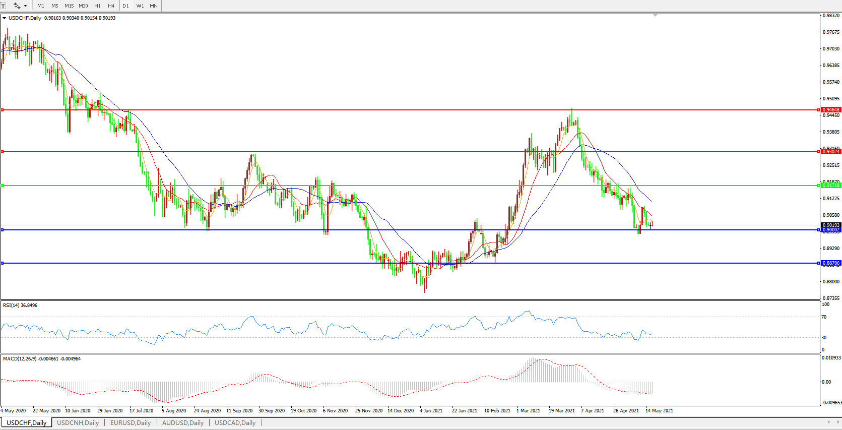Screen dimensions: 842x430
Task: Toggle the H4 timeframe button
Action: [111, 6]
